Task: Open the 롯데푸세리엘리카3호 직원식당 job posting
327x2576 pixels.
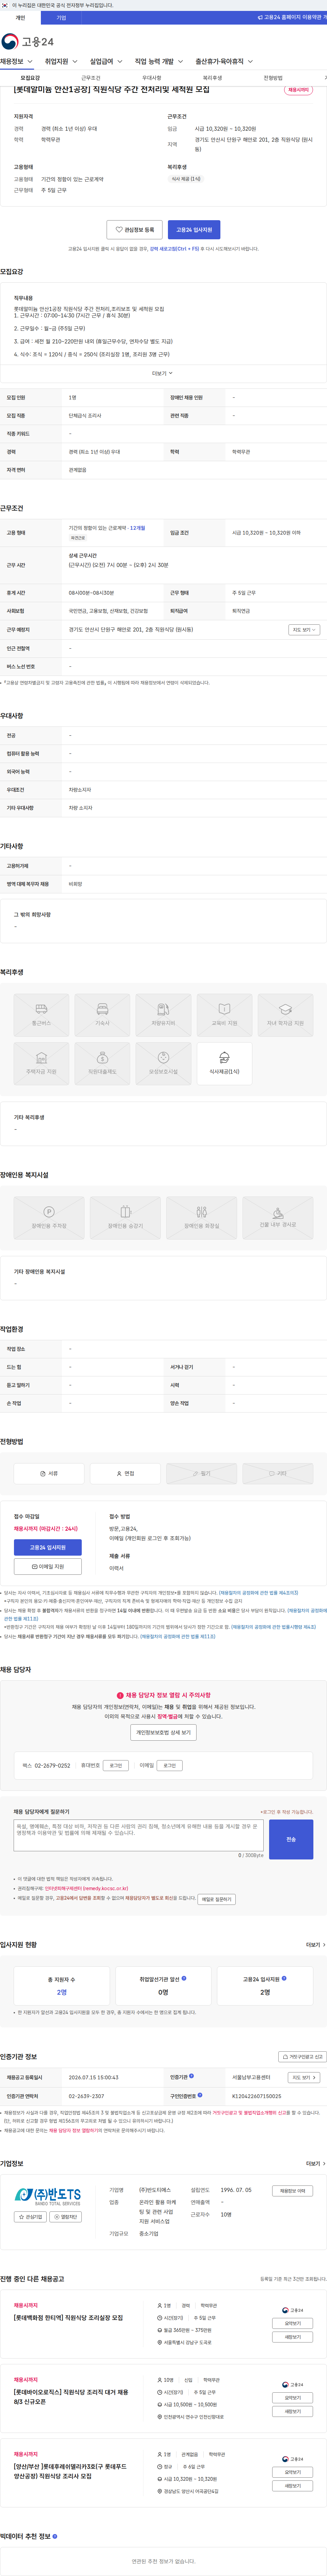Action: click(x=70, y=2471)
